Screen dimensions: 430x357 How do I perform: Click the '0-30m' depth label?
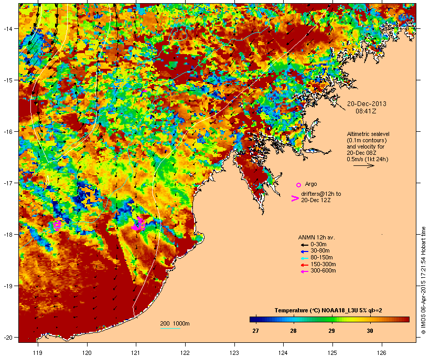pos(318,245)
